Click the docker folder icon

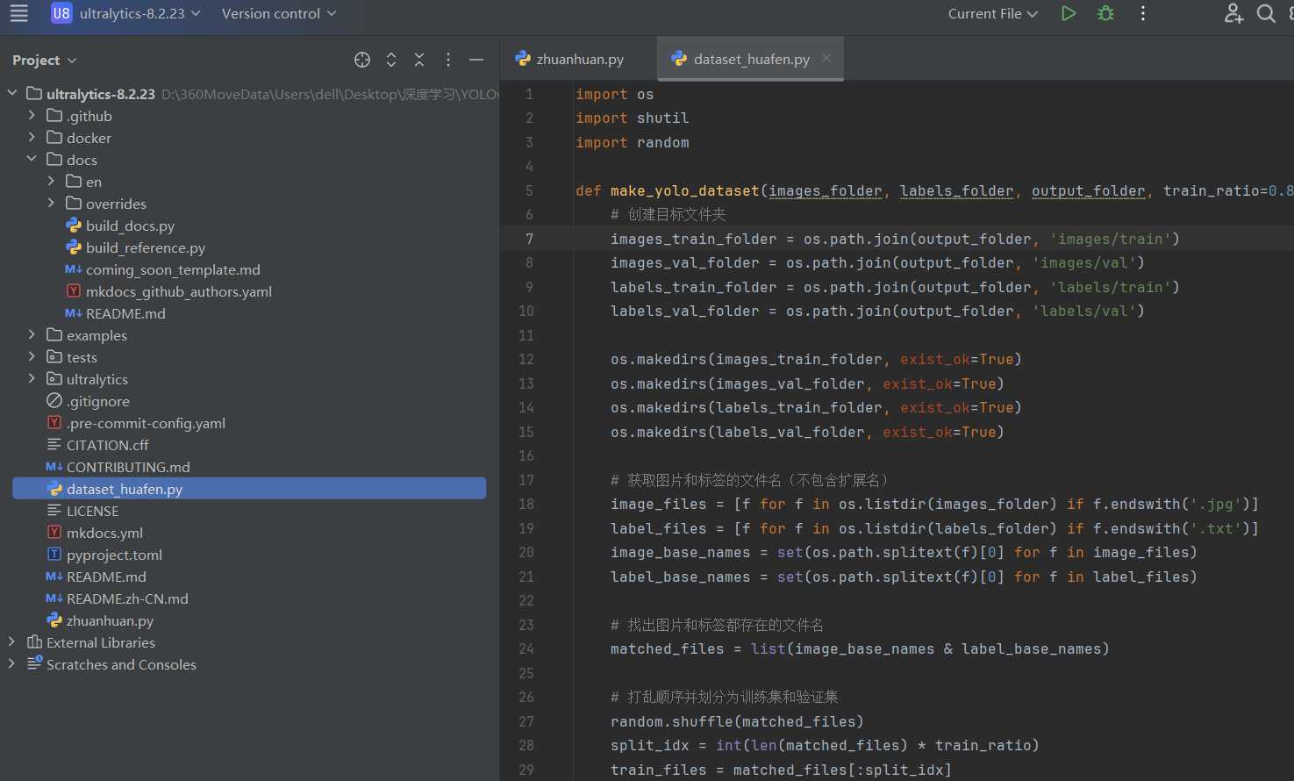click(54, 138)
